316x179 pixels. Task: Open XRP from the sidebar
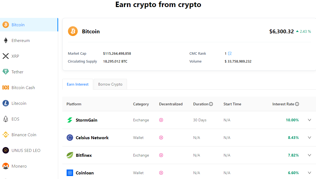[6, 56]
